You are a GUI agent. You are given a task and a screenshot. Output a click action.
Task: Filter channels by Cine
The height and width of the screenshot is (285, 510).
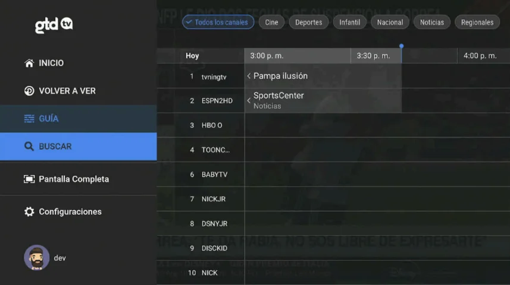point(271,22)
